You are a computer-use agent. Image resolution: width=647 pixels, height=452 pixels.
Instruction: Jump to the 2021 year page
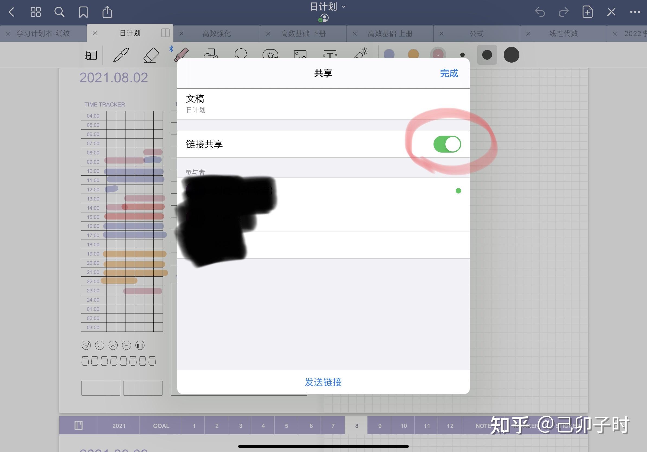[119, 426]
